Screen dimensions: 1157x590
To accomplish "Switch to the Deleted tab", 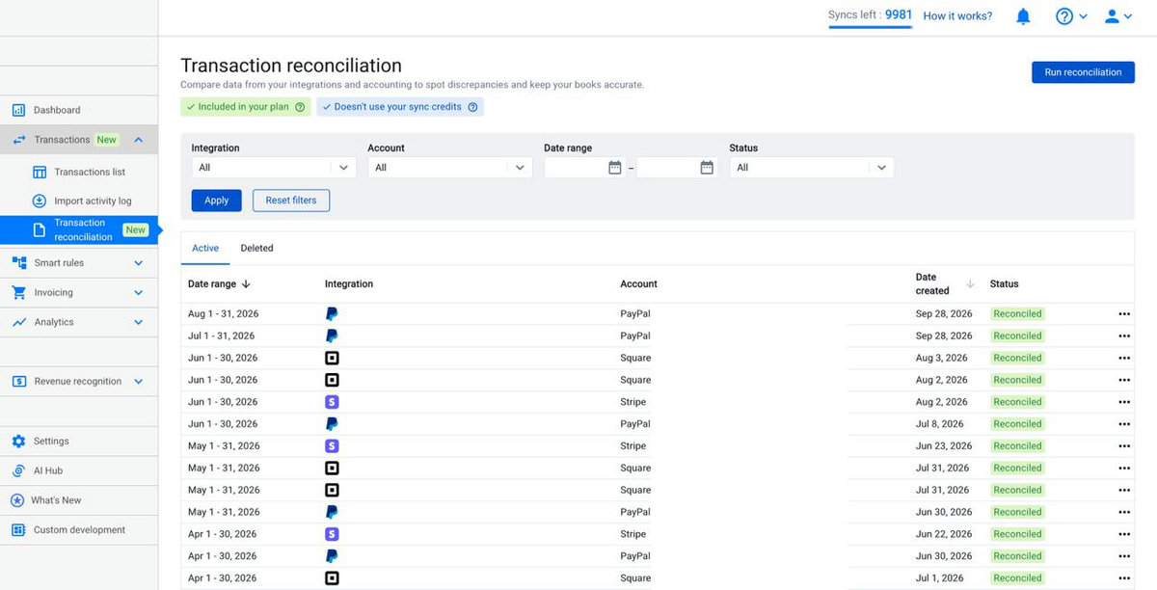I will (x=256, y=249).
